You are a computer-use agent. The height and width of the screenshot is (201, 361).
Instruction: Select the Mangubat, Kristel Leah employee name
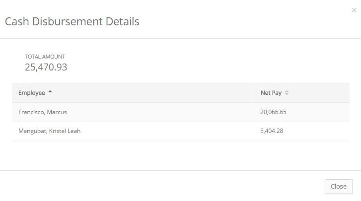click(x=49, y=131)
